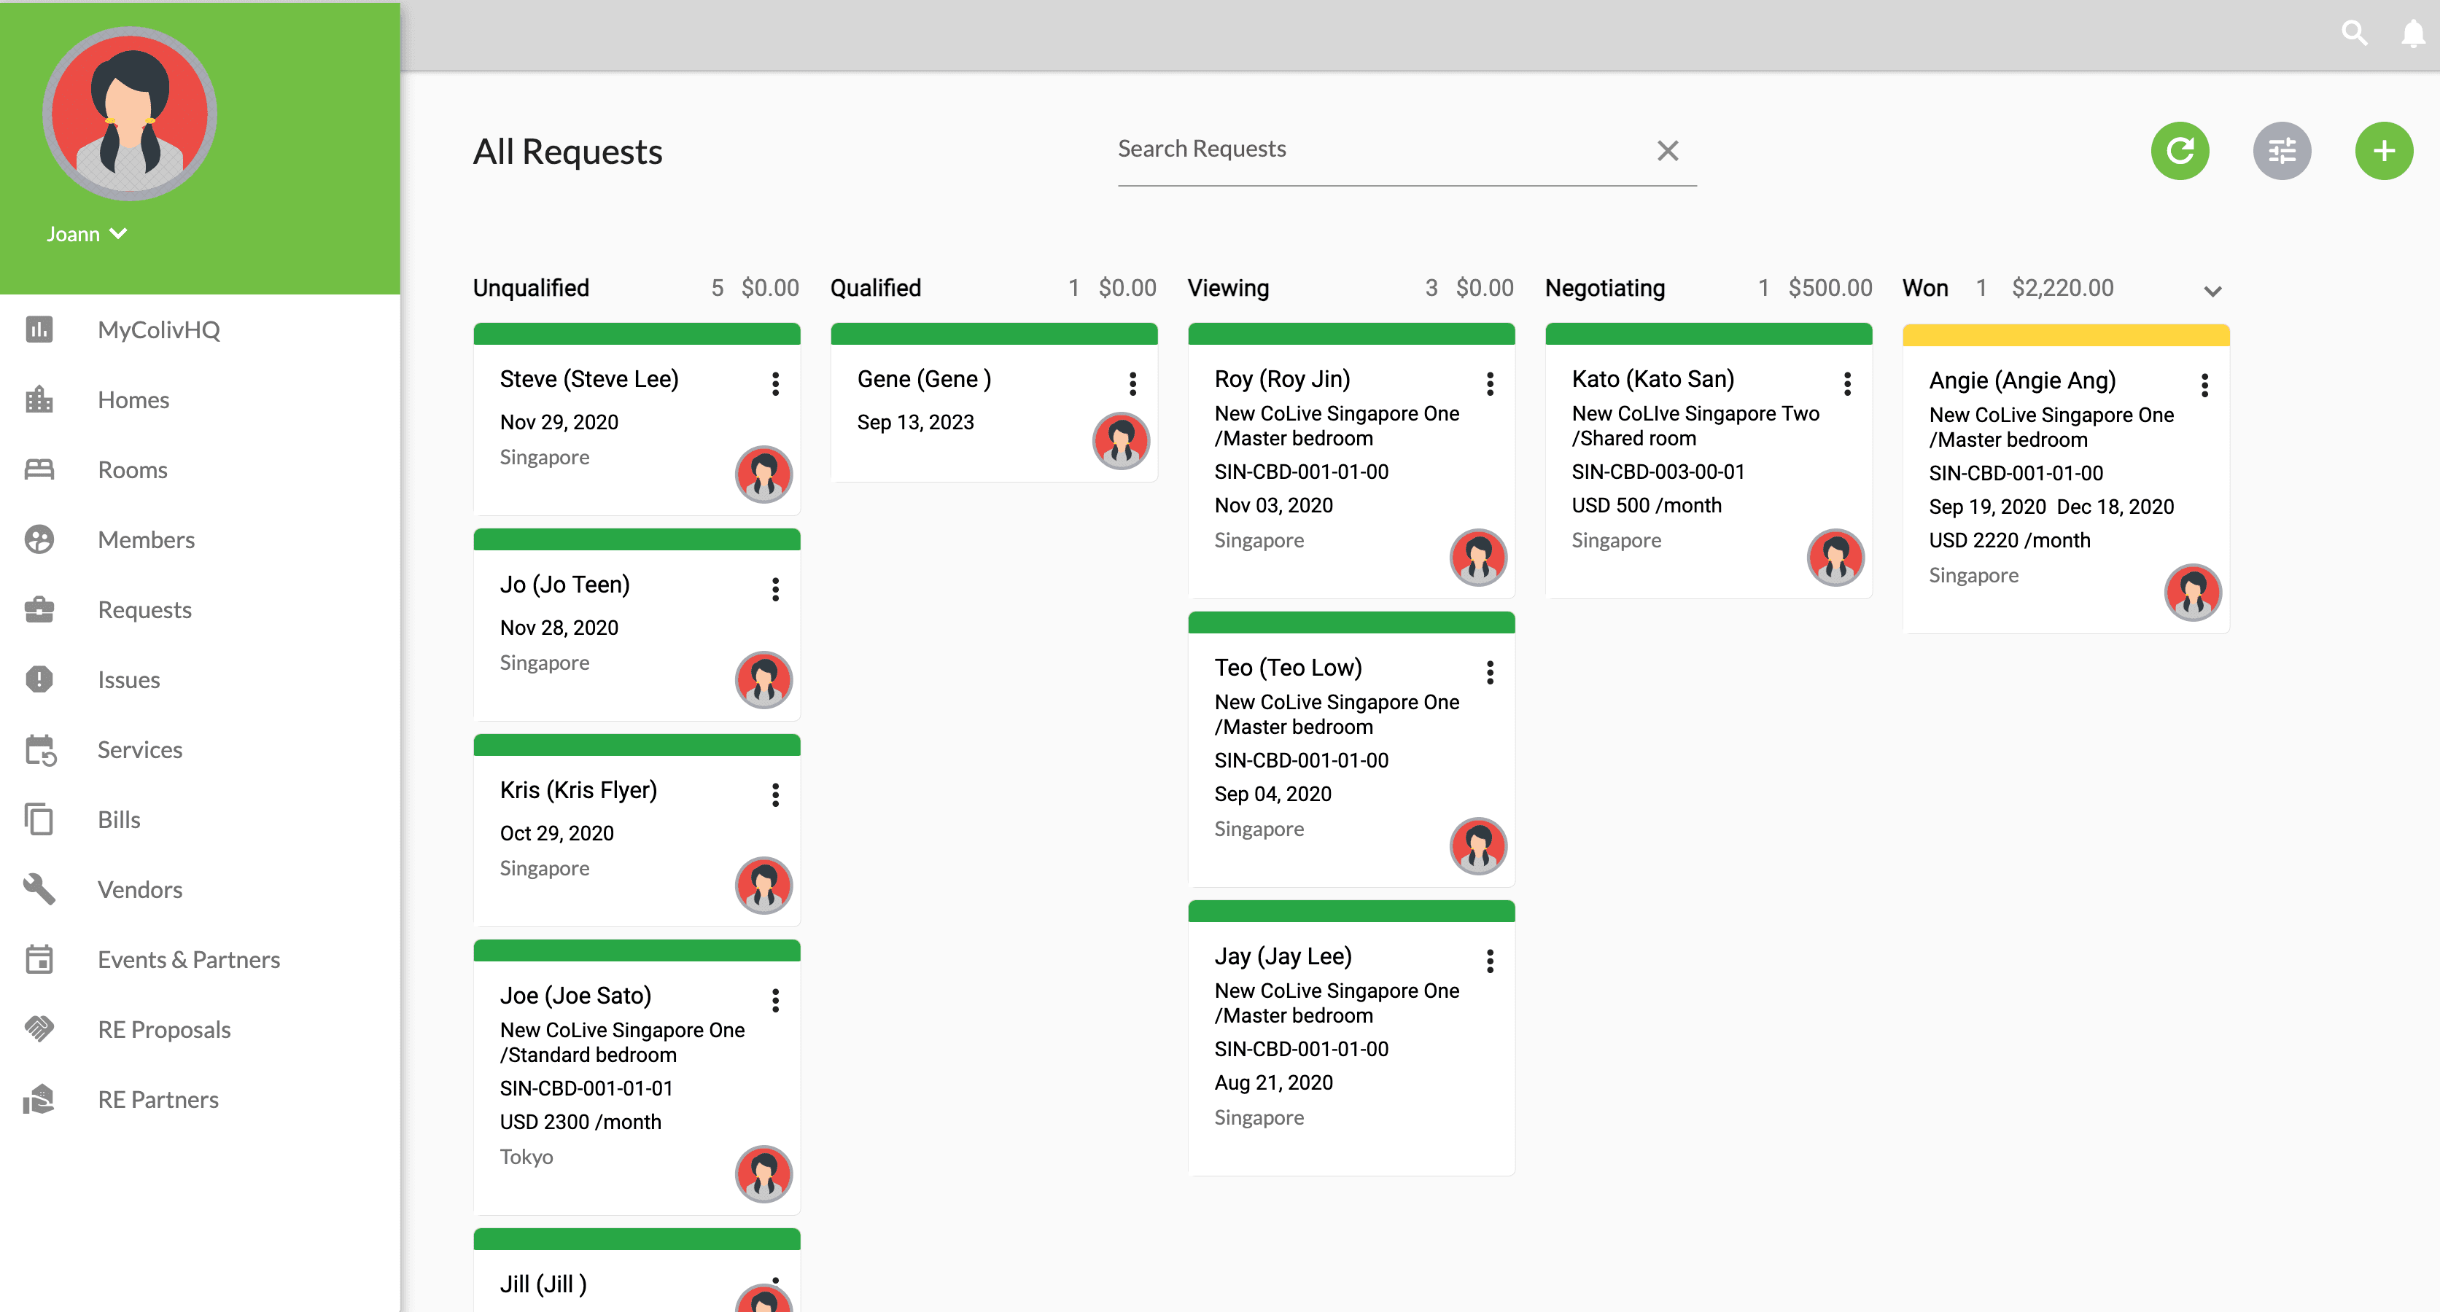Image resolution: width=2440 pixels, height=1312 pixels.
Task: Open the Jill (Jill) request
Action: pos(543,1283)
